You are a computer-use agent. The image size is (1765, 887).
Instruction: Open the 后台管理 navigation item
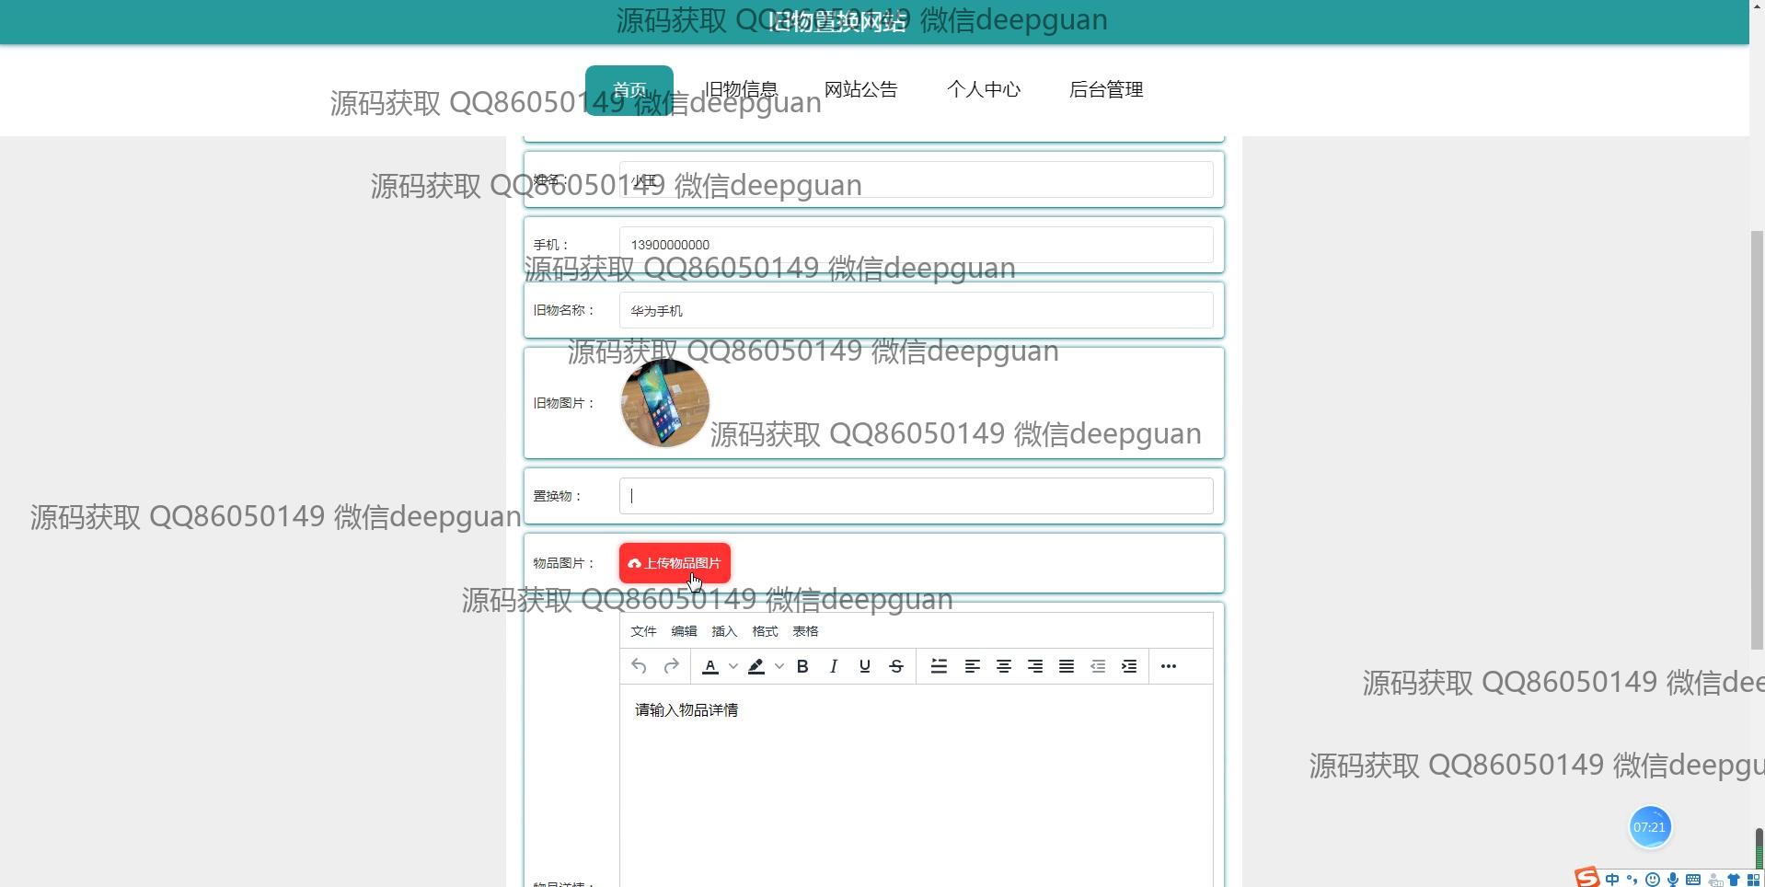click(x=1106, y=90)
